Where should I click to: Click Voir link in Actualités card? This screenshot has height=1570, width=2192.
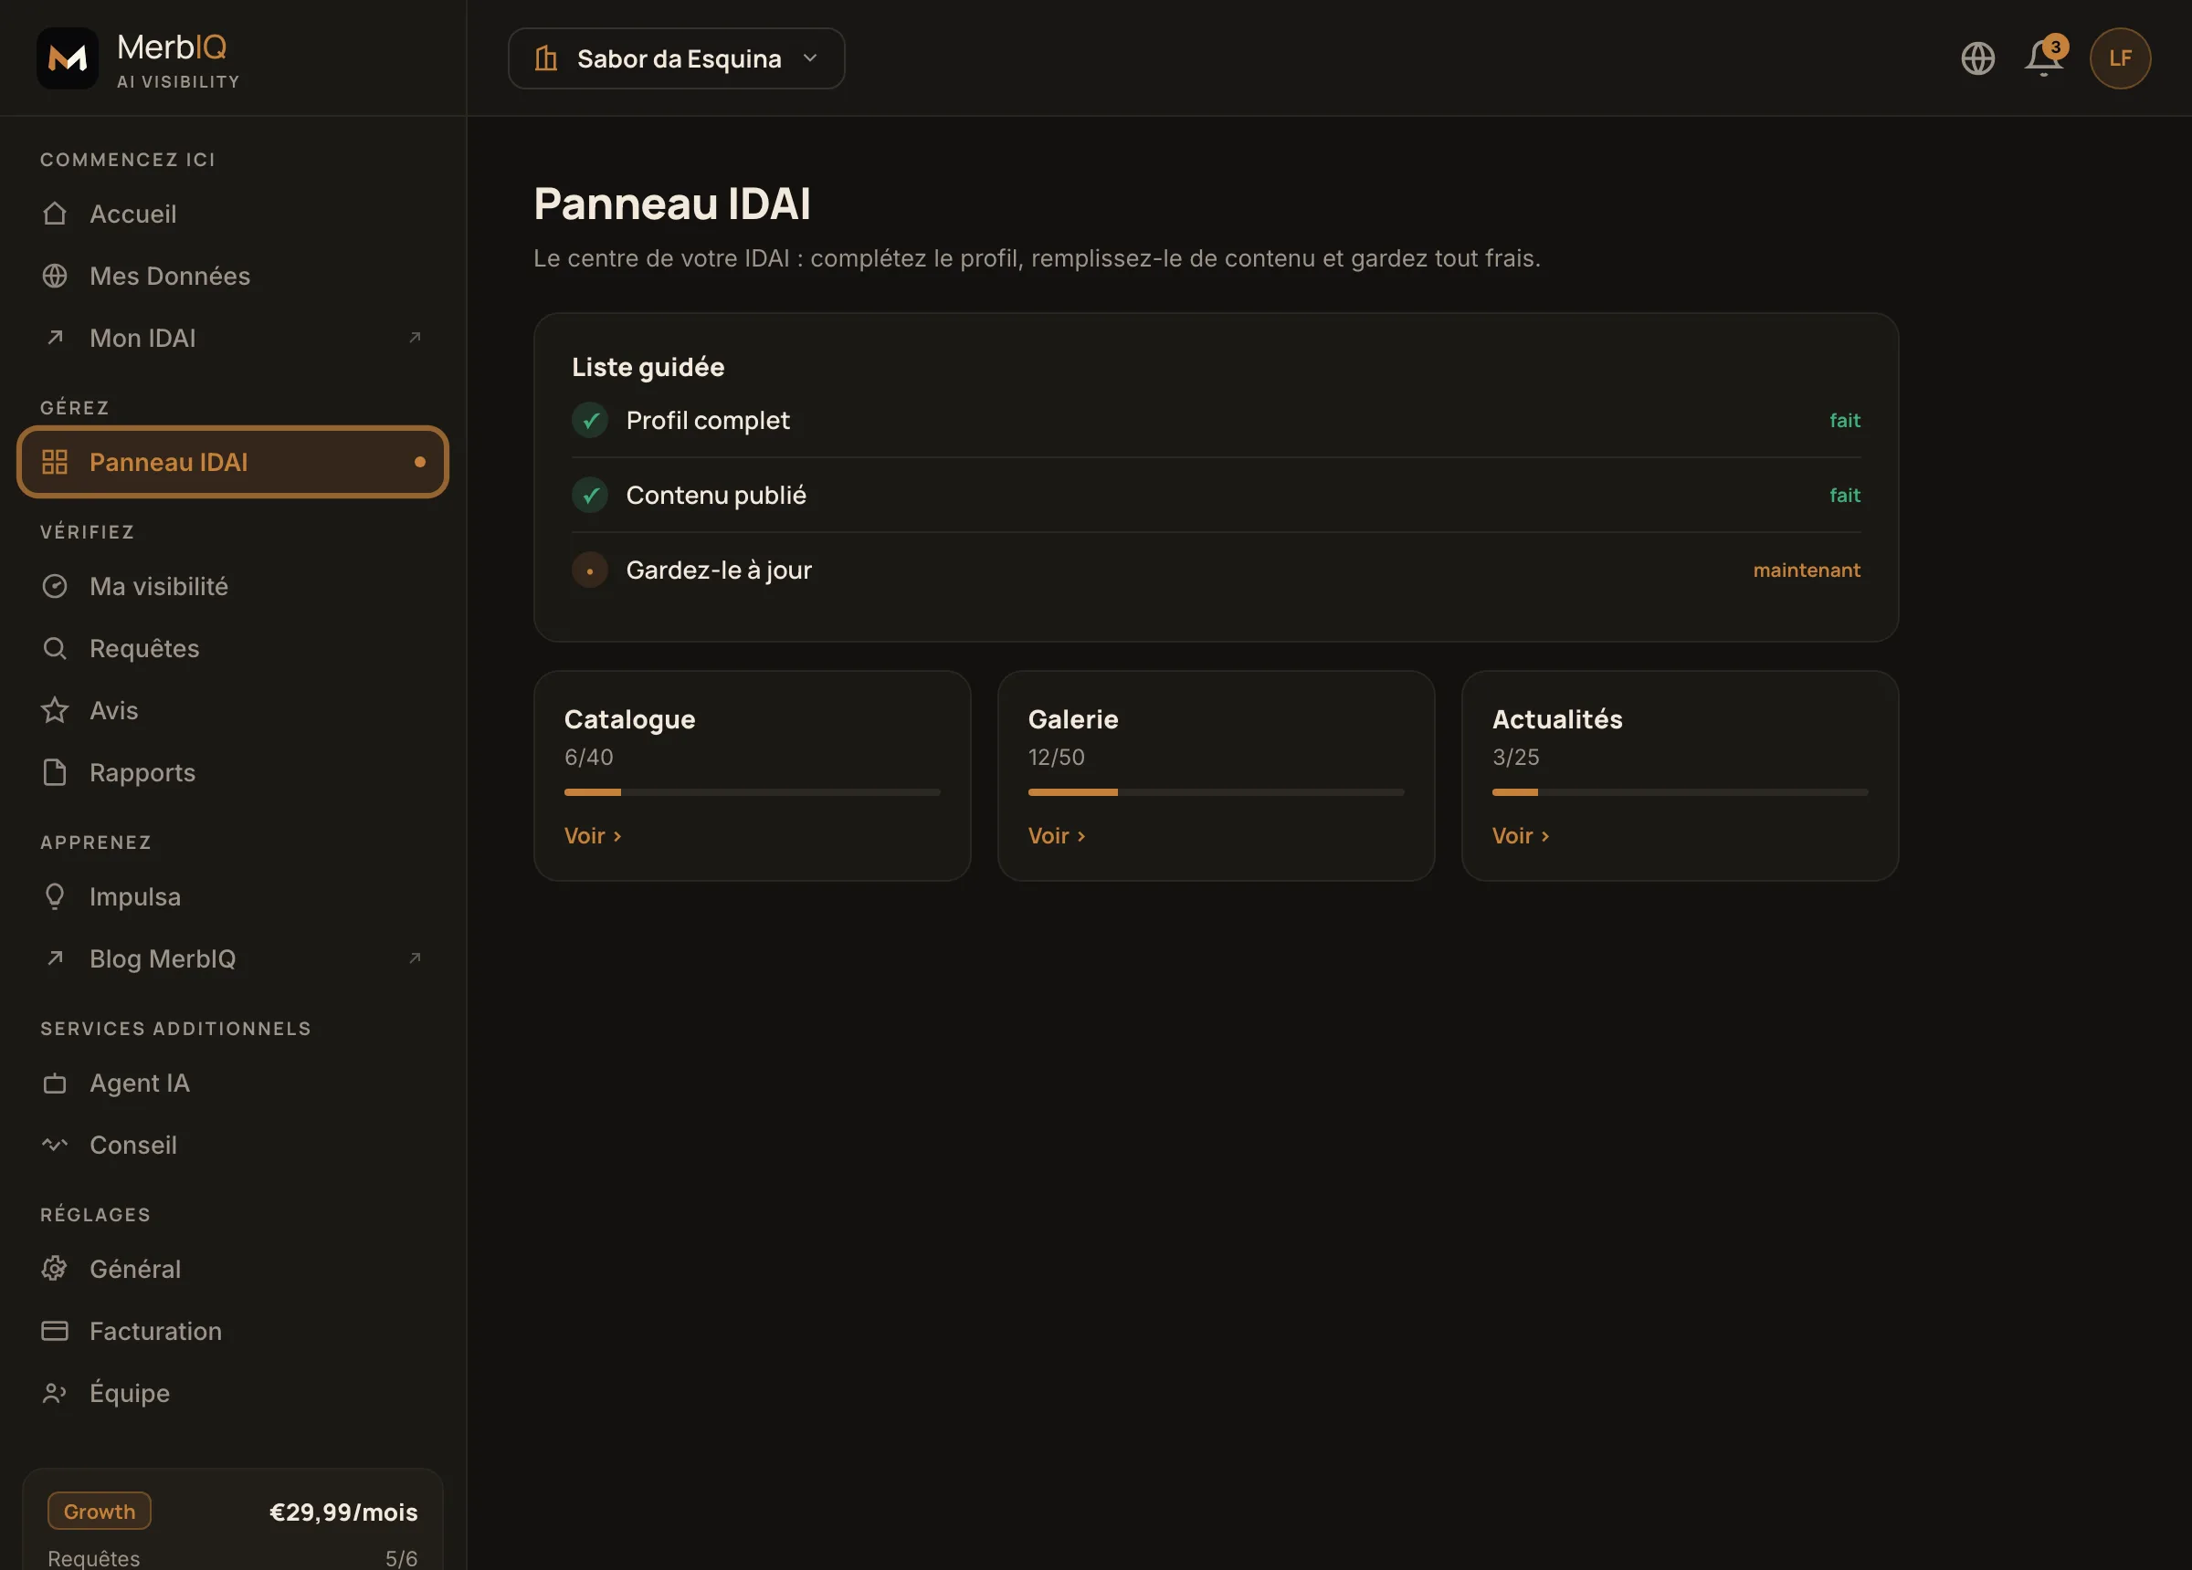pyautogui.click(x=1521, y=836)
